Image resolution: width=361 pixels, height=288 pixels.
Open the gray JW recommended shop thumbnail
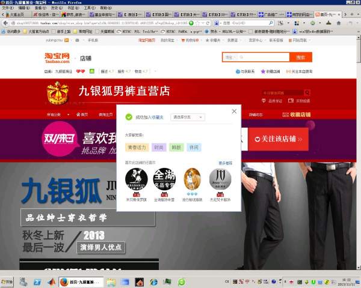[x=220, y=179]
